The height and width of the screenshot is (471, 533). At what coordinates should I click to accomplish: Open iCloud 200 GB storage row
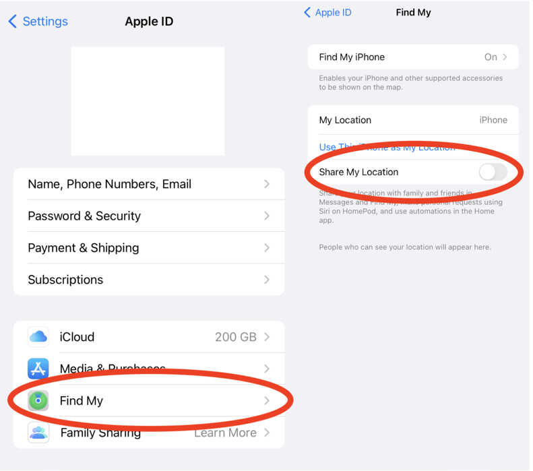click(x=149, y=337)
